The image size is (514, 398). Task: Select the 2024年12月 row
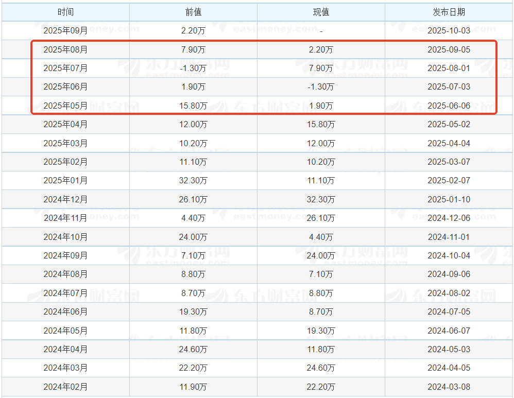(x=65, y=199)
